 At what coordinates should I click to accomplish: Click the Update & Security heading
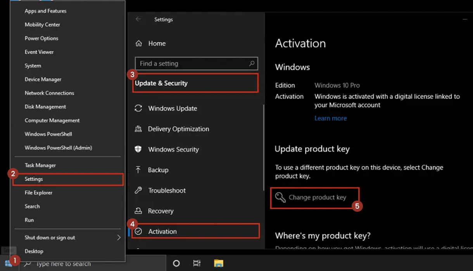[x=161, y=83]
